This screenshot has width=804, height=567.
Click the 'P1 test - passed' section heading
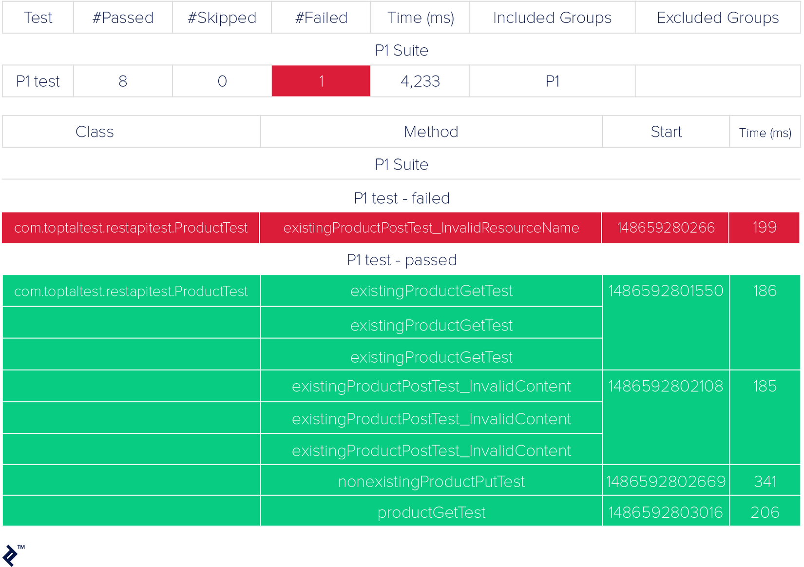402,260
